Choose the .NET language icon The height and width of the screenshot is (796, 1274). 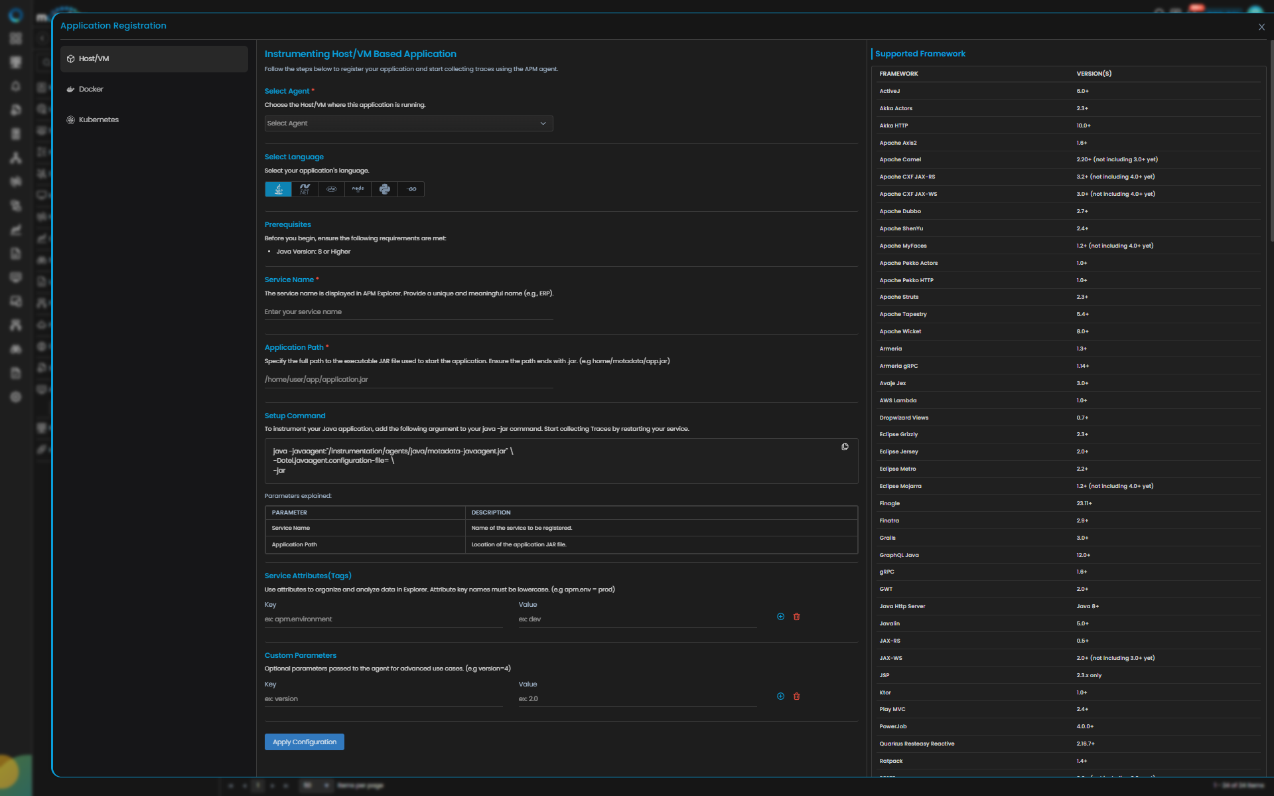[x=305, y=189]
